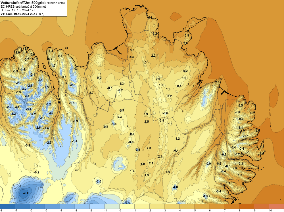Click the "0" tick label on the color scale
284x212 pixels.
(x=120, y=210)
